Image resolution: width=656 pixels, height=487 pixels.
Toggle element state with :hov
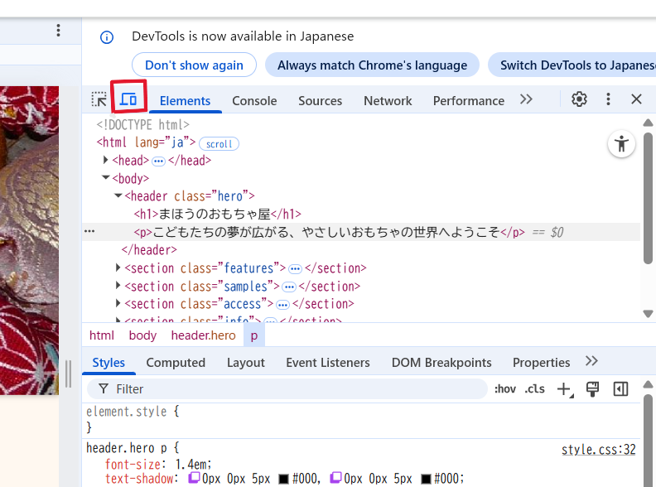point(504,388)
